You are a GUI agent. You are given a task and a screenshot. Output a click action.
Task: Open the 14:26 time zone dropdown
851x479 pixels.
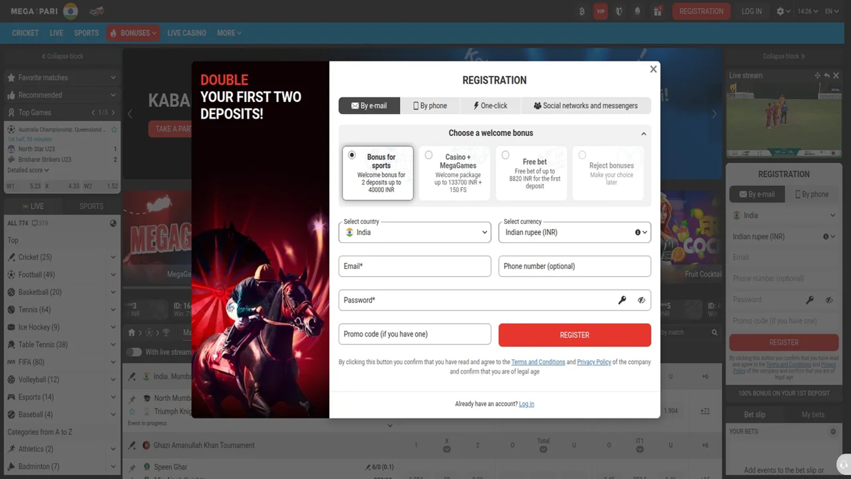tap(808, 11)
